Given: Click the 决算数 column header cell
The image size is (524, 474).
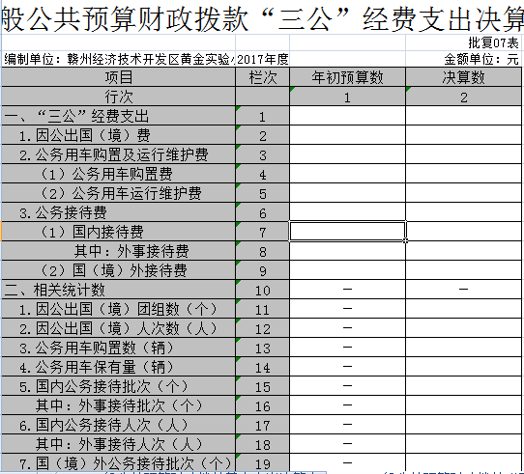Looking at the screenshot, I should click(463, 77).
